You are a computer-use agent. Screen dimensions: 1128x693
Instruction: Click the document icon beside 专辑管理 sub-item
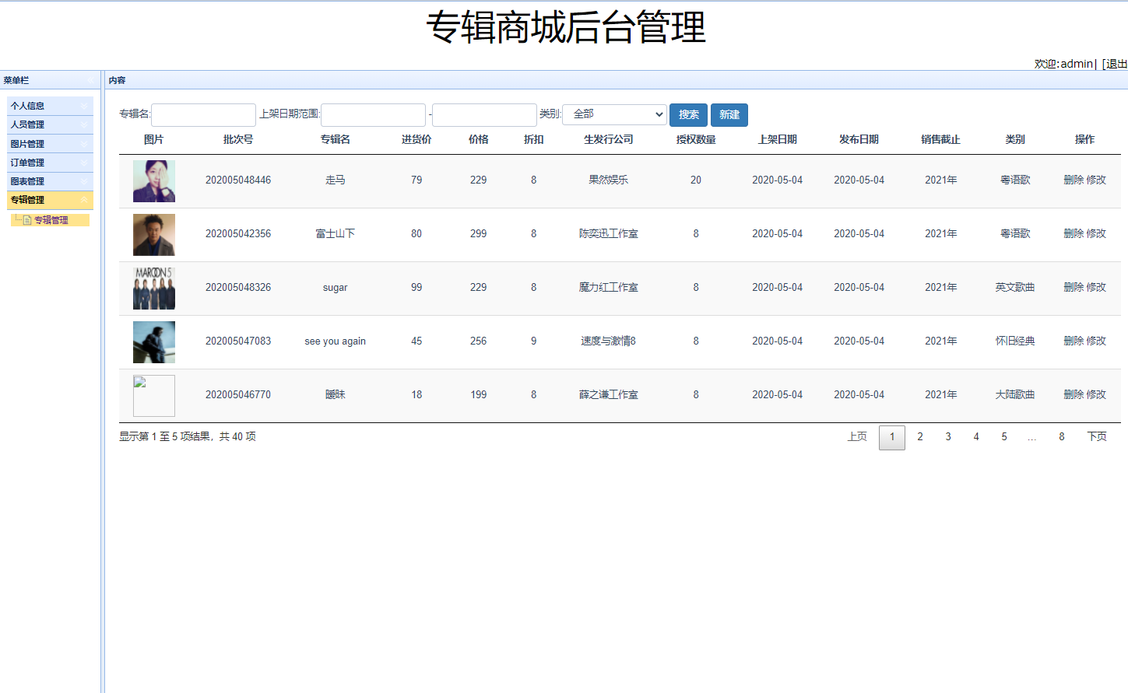click(x=26, y=220)
